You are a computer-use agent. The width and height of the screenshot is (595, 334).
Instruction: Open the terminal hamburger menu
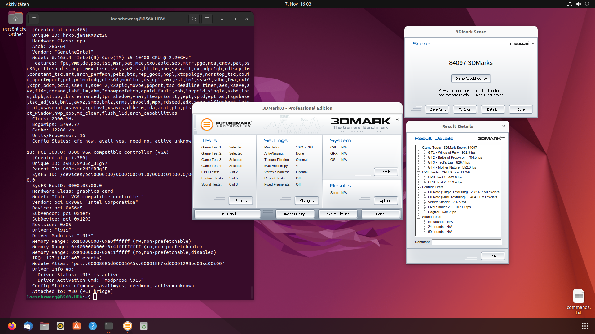pyautogui.click(x=207, y=19)
